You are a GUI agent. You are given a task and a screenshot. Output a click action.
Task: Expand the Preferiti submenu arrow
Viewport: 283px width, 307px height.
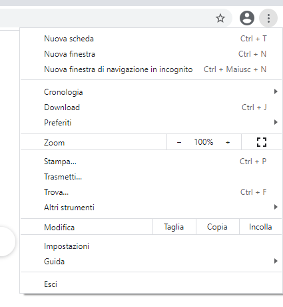(276, 122)
